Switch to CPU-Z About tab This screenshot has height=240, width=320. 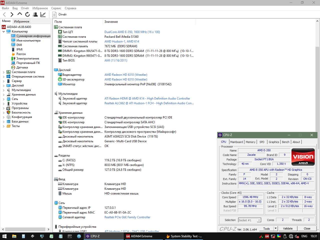click(x=296, y=142)
